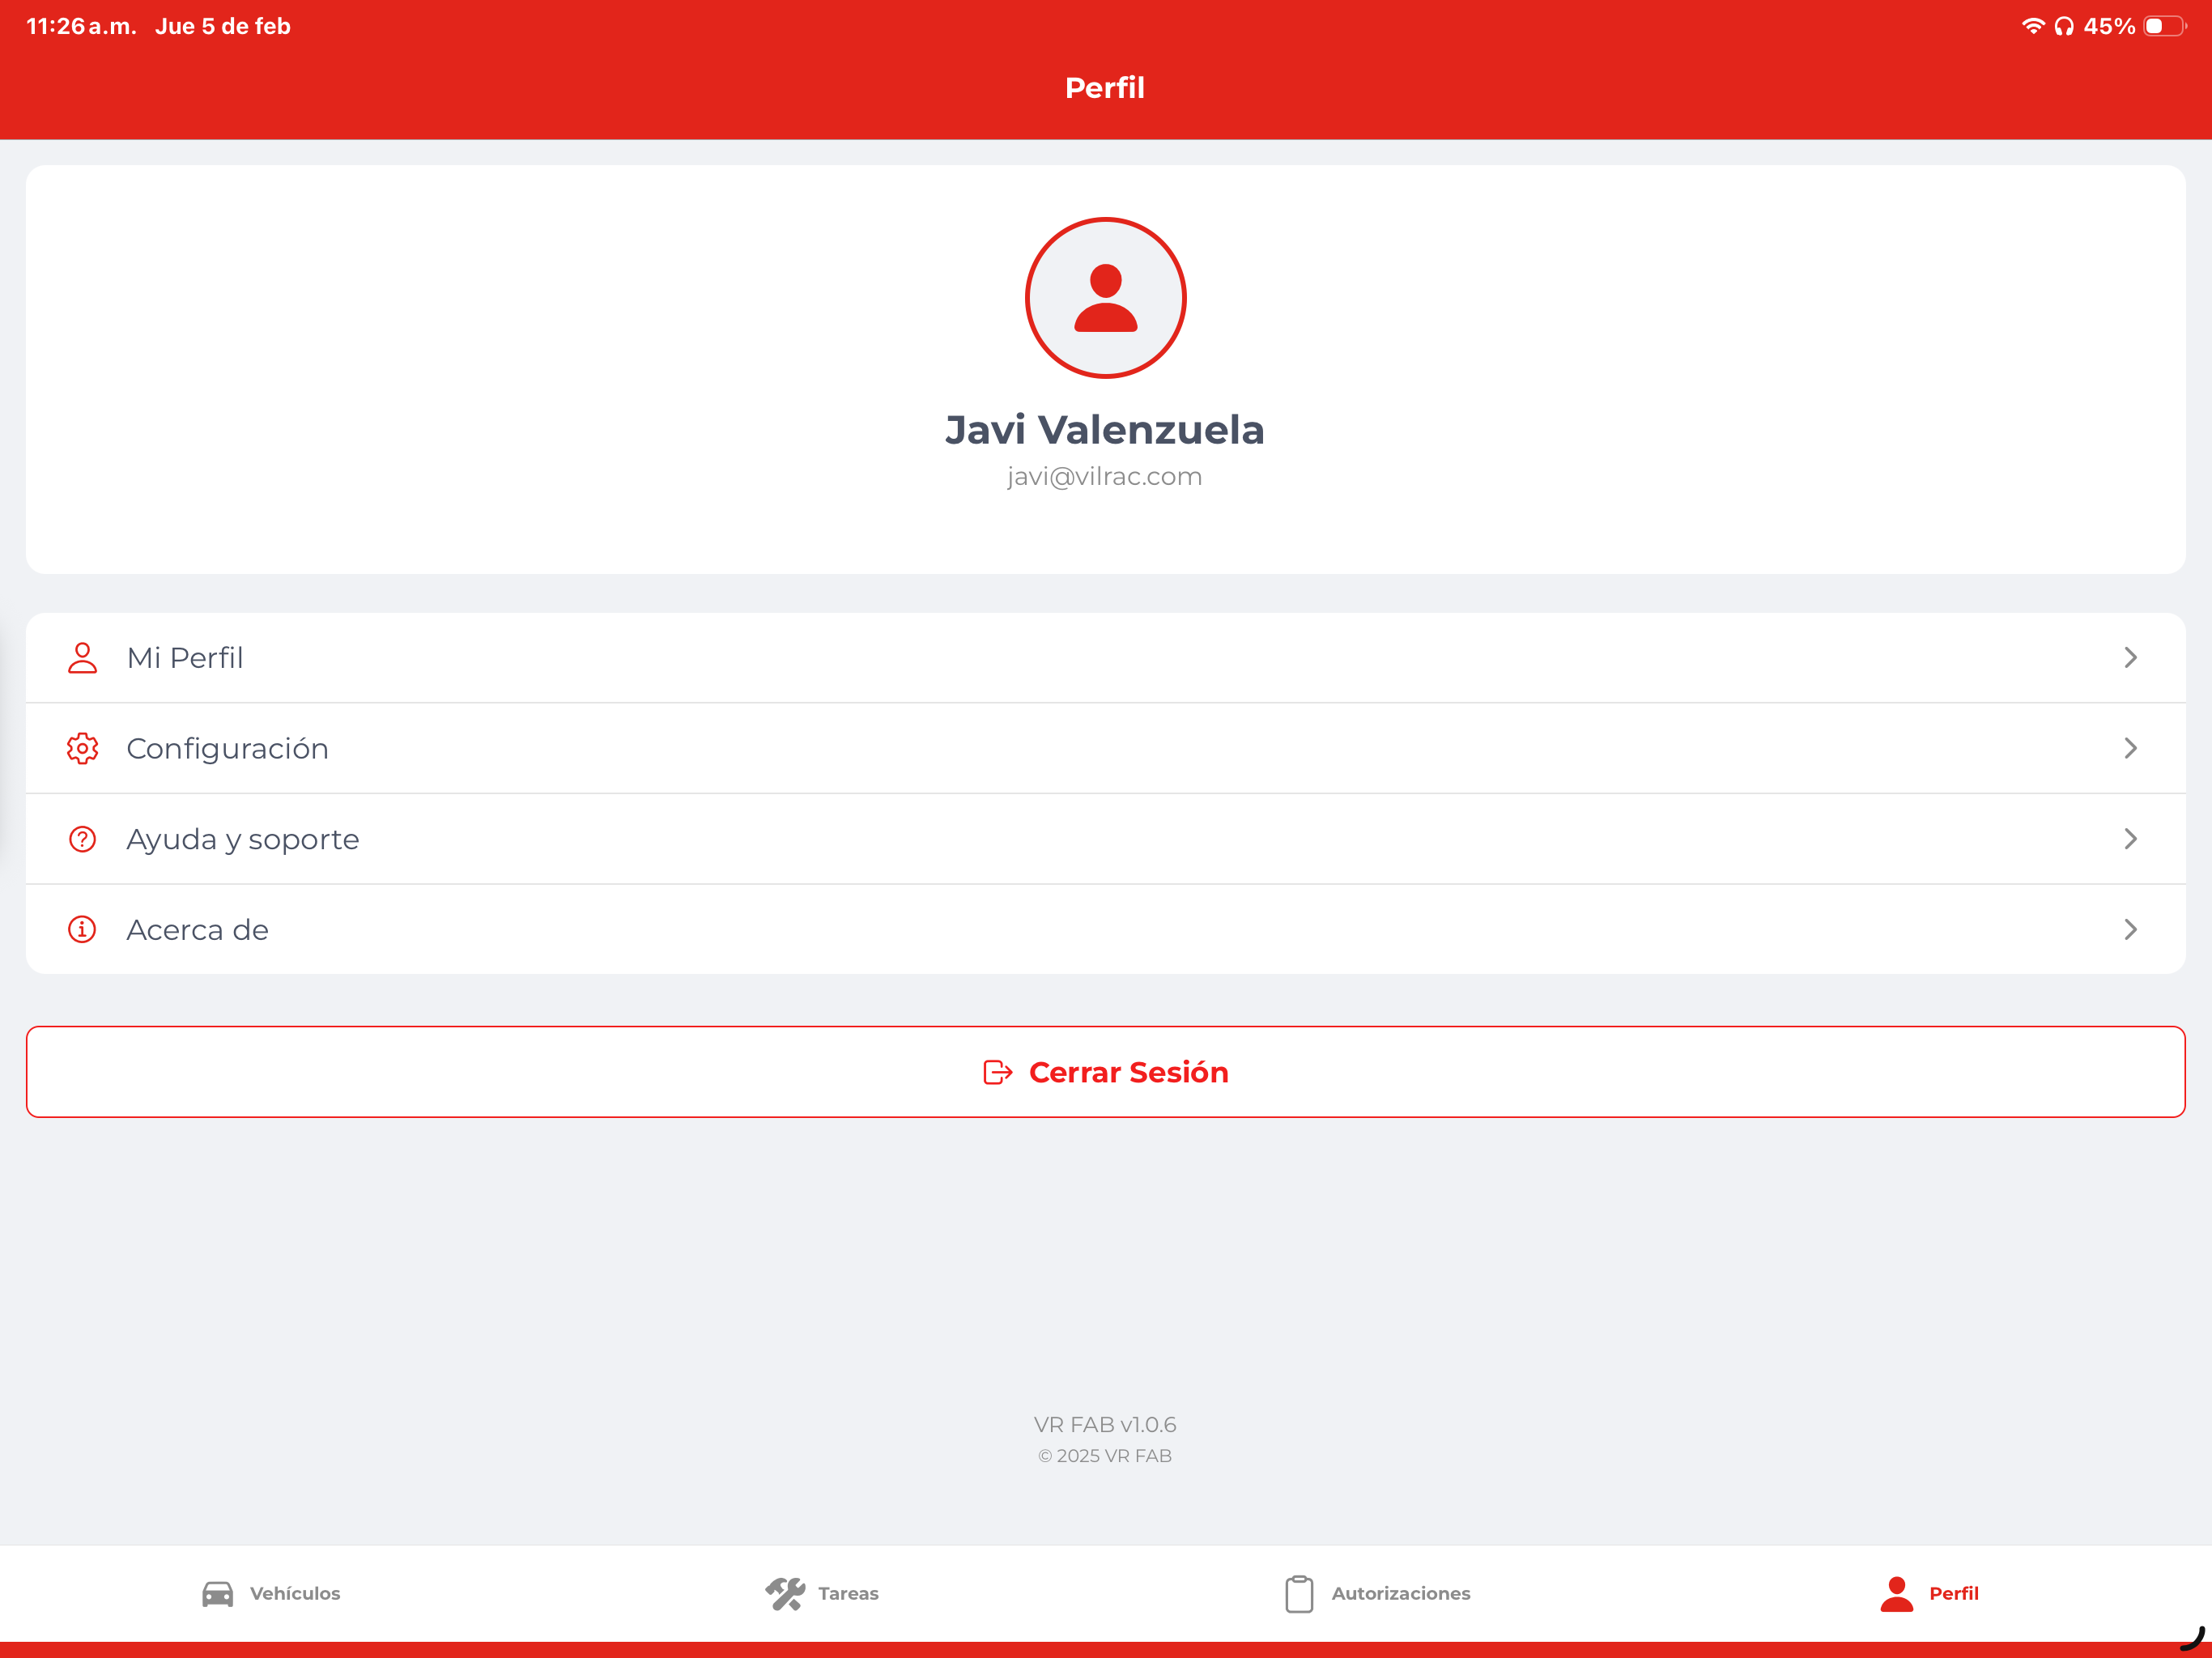Tap the battery indicator icon

point(2165,26)
